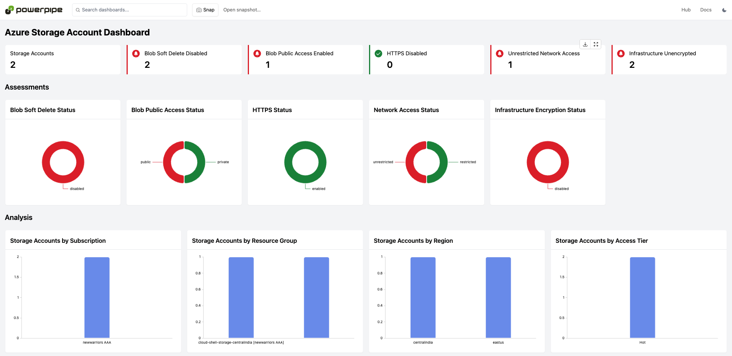The height and width of the screenshot is (356, 732).
Task: Click the Analysis section heading
Action: (x=19, y=218)
